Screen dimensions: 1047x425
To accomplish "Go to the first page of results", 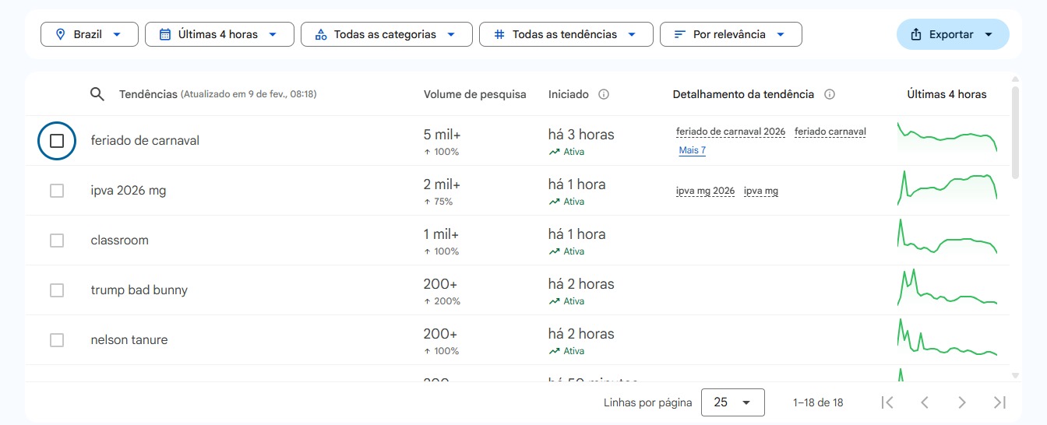I will click(x=887, y=402).
